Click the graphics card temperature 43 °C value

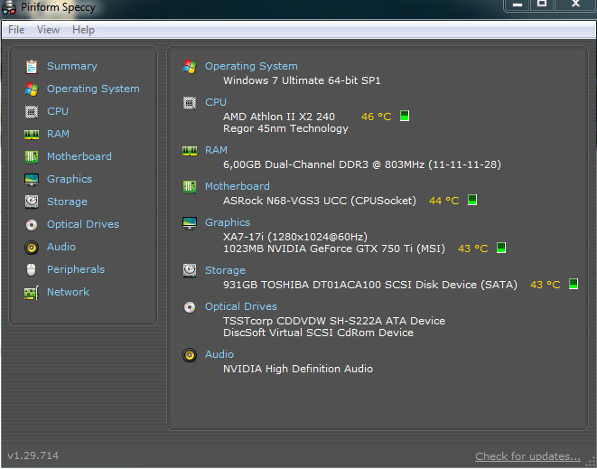click(473, 249)
